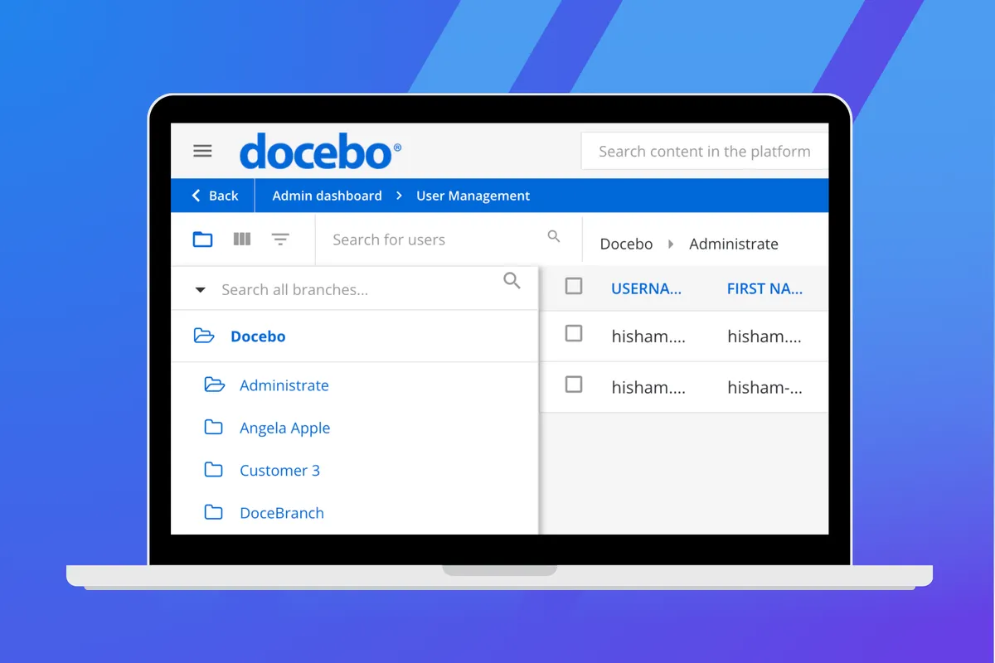The image size is (995, 663).
Task: Click first row first name hisham....
Action: click(x=764, y=336)
